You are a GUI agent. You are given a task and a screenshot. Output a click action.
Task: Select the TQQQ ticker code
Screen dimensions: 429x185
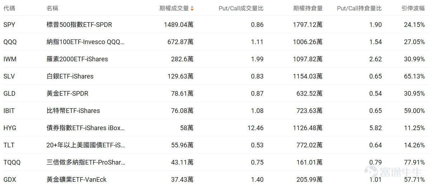point(12,162)
